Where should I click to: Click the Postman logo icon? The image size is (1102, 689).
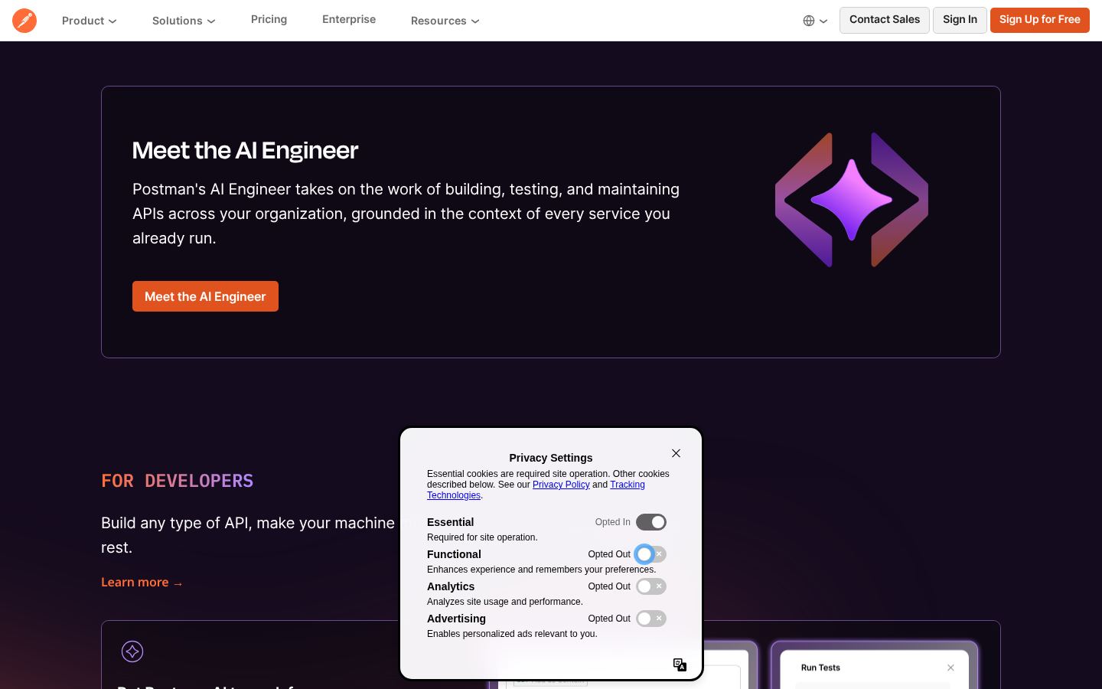click(x=24, y=21)
